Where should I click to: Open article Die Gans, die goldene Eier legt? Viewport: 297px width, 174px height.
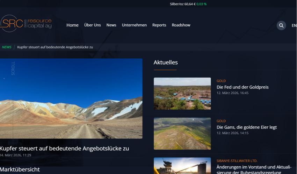(x=247, y=127)
